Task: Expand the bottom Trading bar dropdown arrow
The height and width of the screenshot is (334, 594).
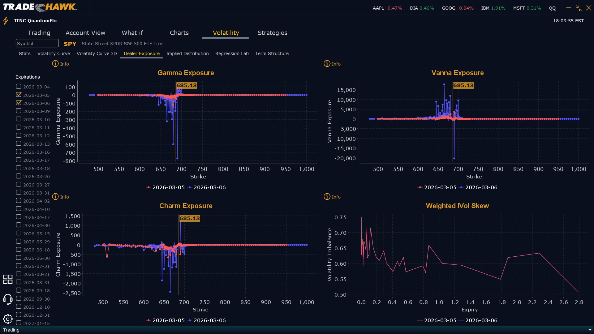Action: click(x=590, y=330)
